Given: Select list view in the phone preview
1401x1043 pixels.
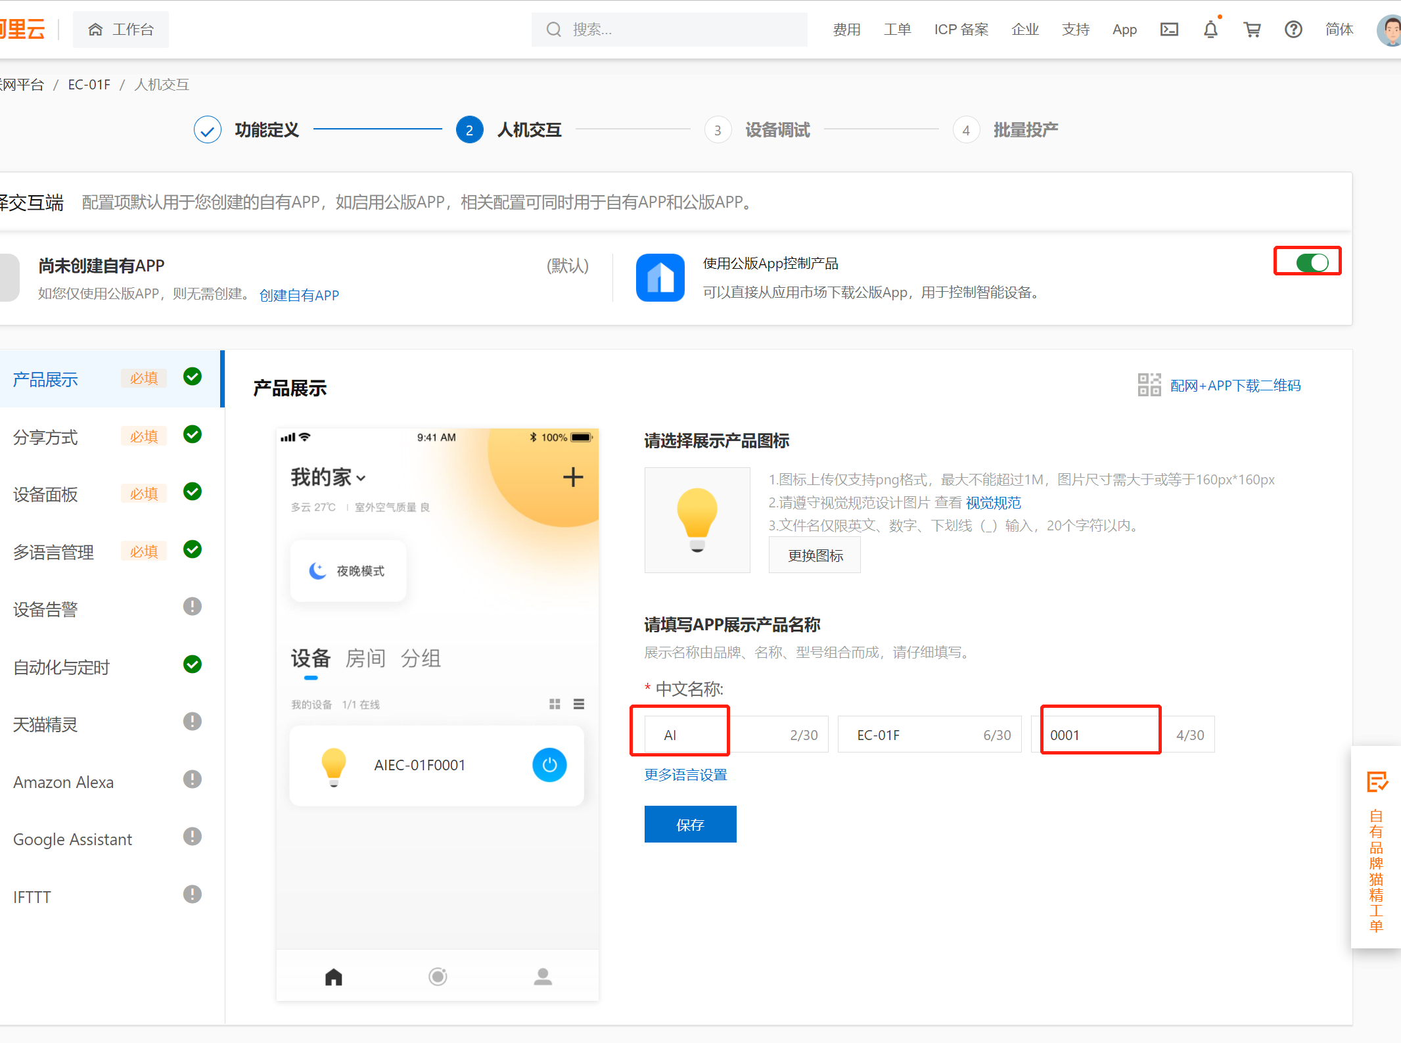Looking at the screenshot, I should click(579, 704).
